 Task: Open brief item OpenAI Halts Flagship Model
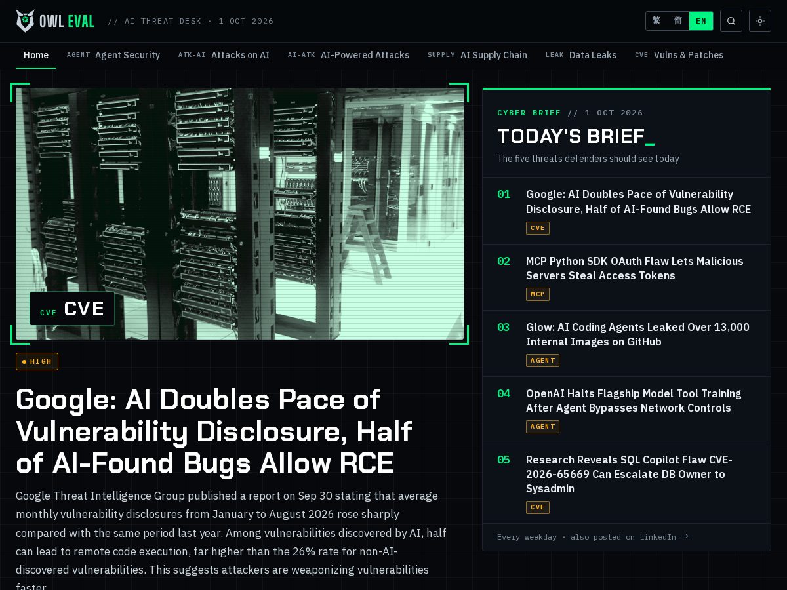(634, 401)
